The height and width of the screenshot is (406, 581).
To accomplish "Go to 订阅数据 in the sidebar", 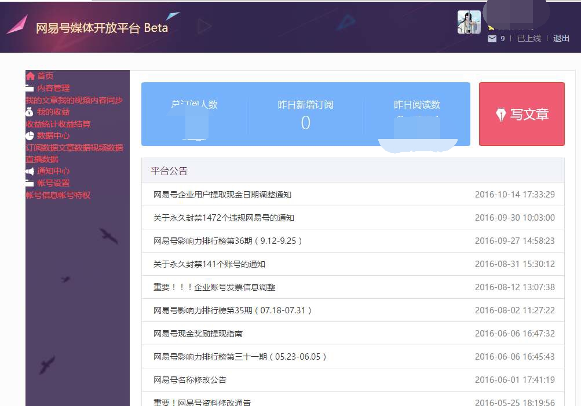I will click(x=42, y=148).
